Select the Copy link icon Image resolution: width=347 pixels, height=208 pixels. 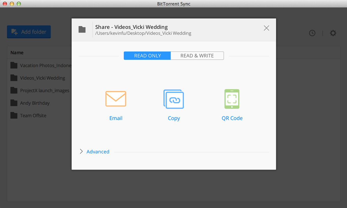[x=174, y=99]
